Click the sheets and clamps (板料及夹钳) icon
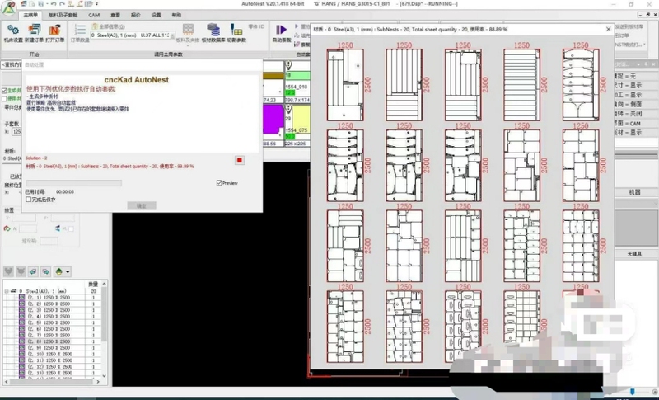659x400 pixels. [x=188, y=30]
